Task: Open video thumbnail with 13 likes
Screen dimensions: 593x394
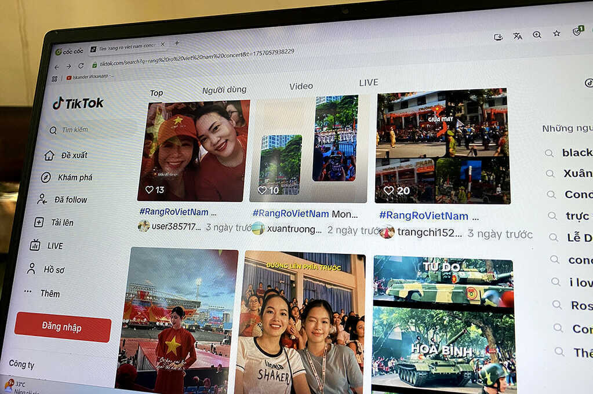Action: coord(194,151)
